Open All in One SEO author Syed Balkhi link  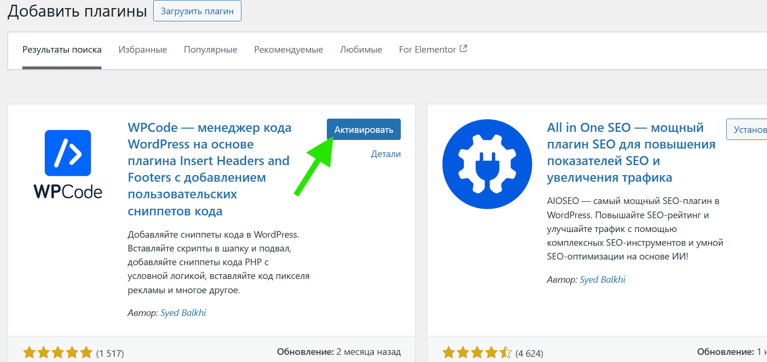603,279
